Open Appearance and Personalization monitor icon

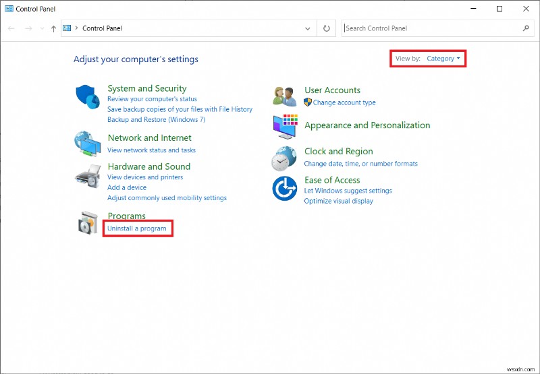pos(285,126)
